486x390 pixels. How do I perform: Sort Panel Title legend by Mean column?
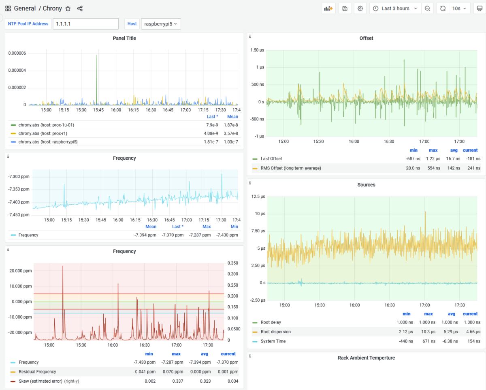(232, 116)
